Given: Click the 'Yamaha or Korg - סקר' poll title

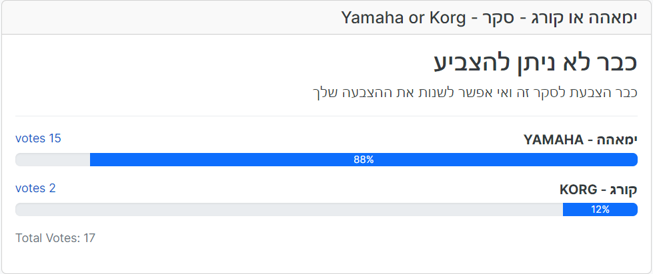Looking at the screenshot, I should point(490,18).
